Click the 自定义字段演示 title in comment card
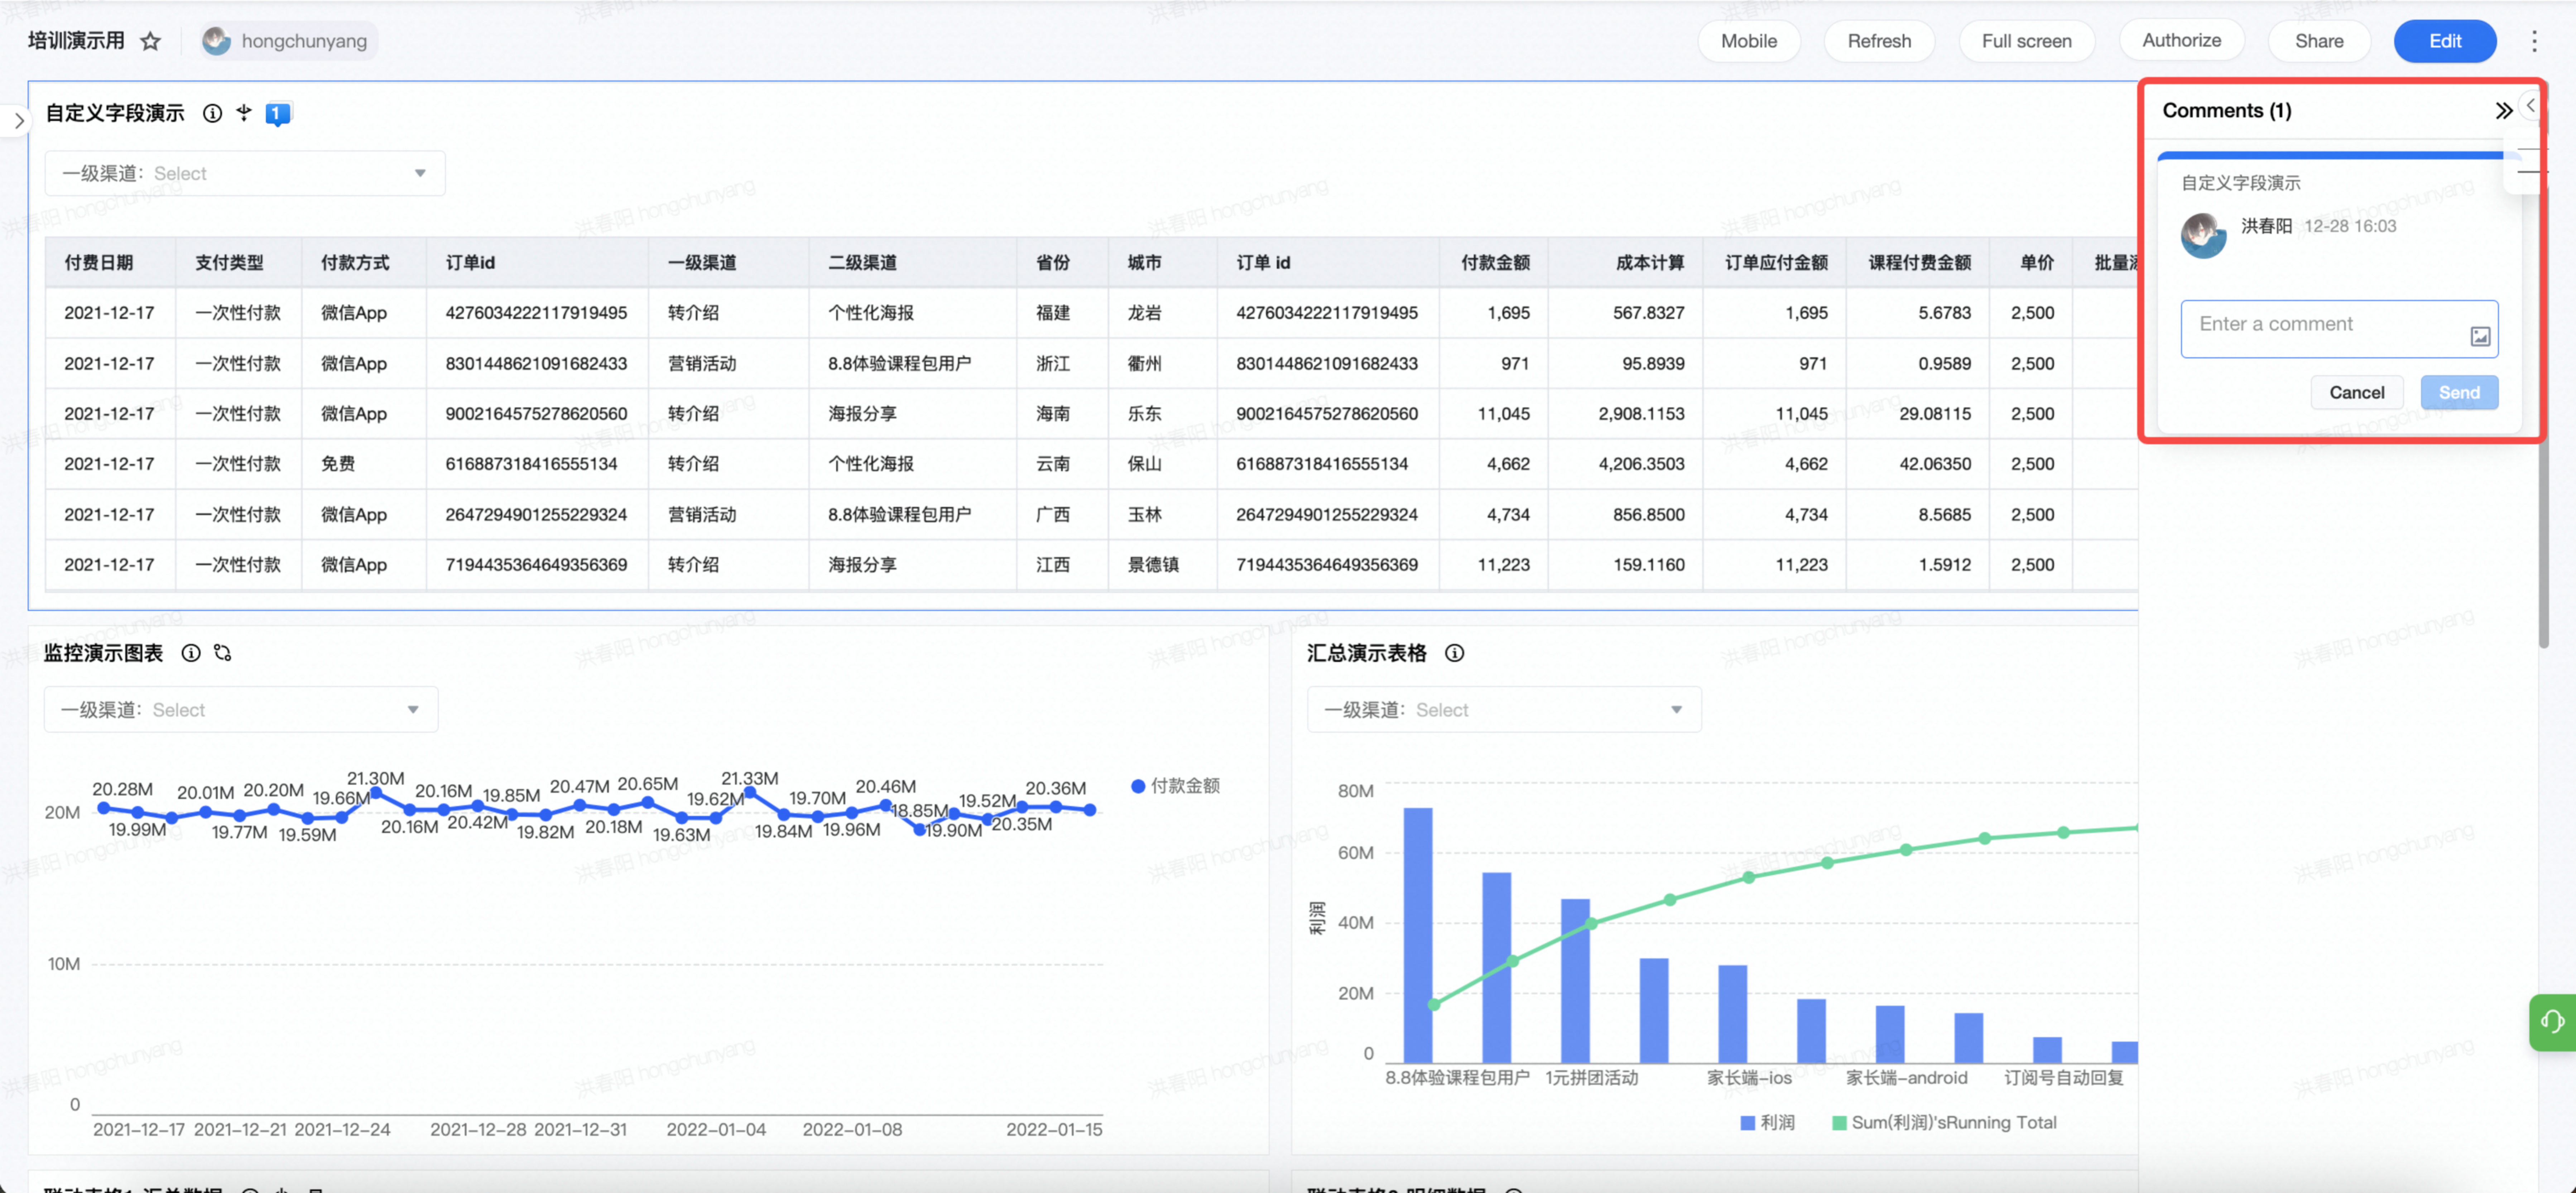This screenshot has width=2576, height=1193. [x=2241, y=183]
